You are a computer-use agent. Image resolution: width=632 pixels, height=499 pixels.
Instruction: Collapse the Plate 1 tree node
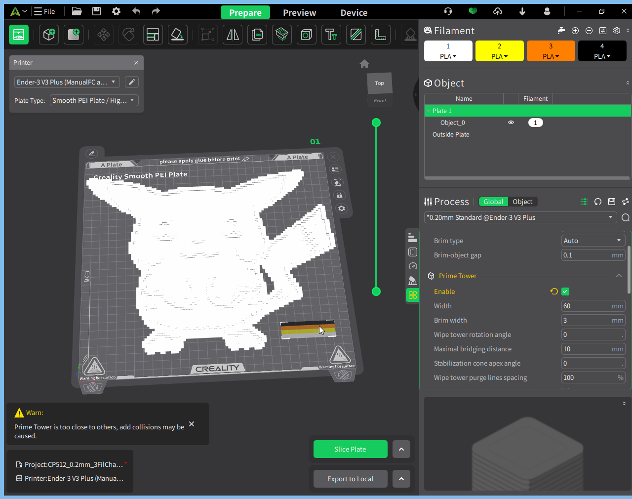pyautogui.click(x=428, y=111)
